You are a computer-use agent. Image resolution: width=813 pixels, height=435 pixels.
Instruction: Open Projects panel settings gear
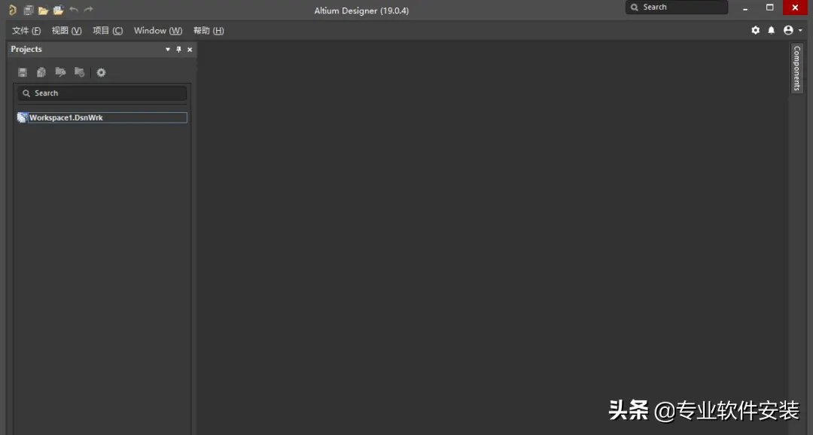pos(101,72)
